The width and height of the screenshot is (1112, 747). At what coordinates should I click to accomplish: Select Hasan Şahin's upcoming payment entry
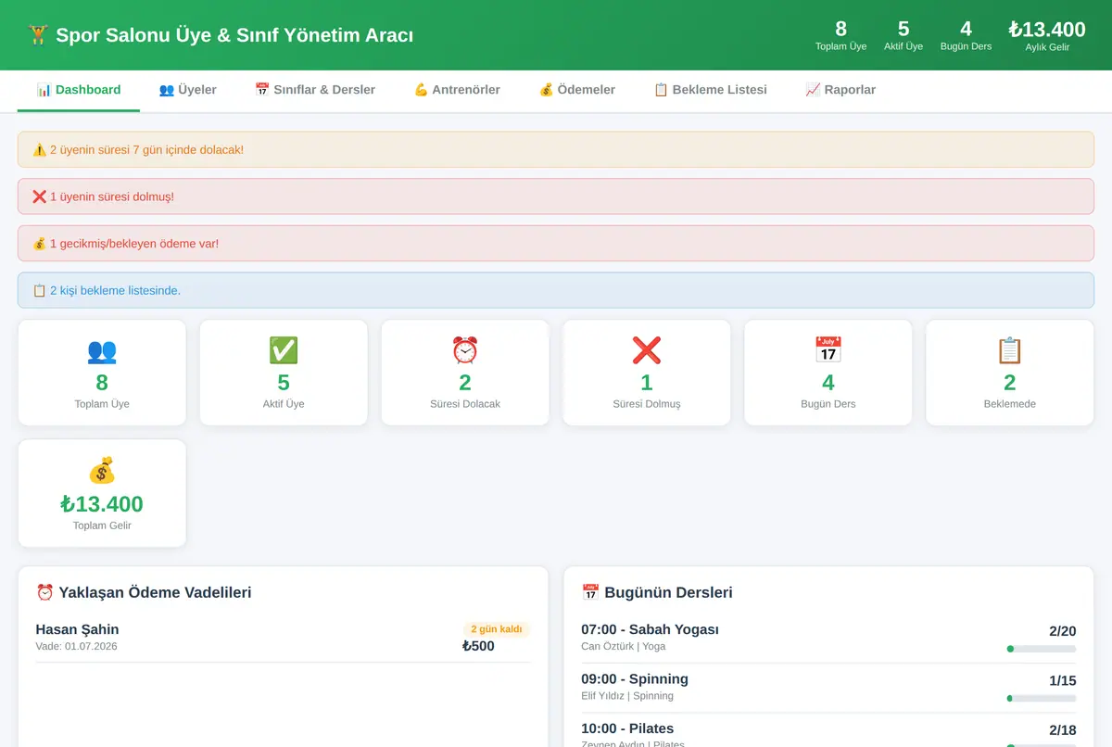coord(284,638)
